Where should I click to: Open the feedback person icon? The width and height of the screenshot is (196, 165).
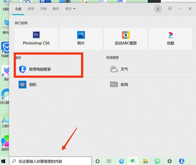coord(170,9)
